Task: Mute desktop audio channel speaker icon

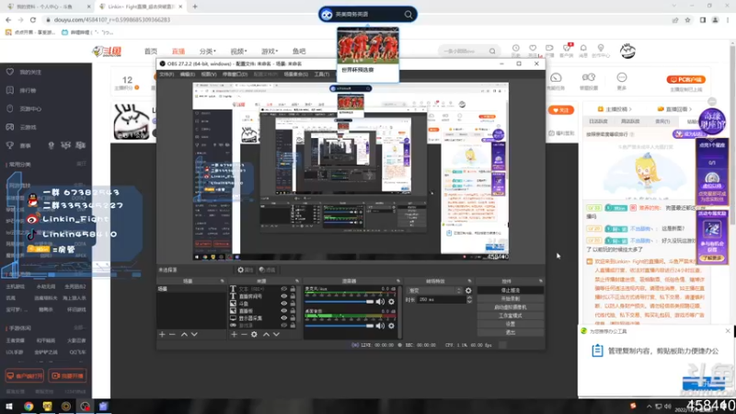Action: pos(380,326)
